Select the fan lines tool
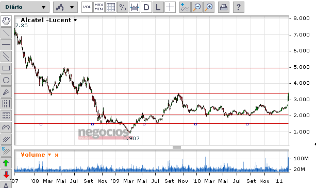316x188 pixels. [x=6, y=92]
